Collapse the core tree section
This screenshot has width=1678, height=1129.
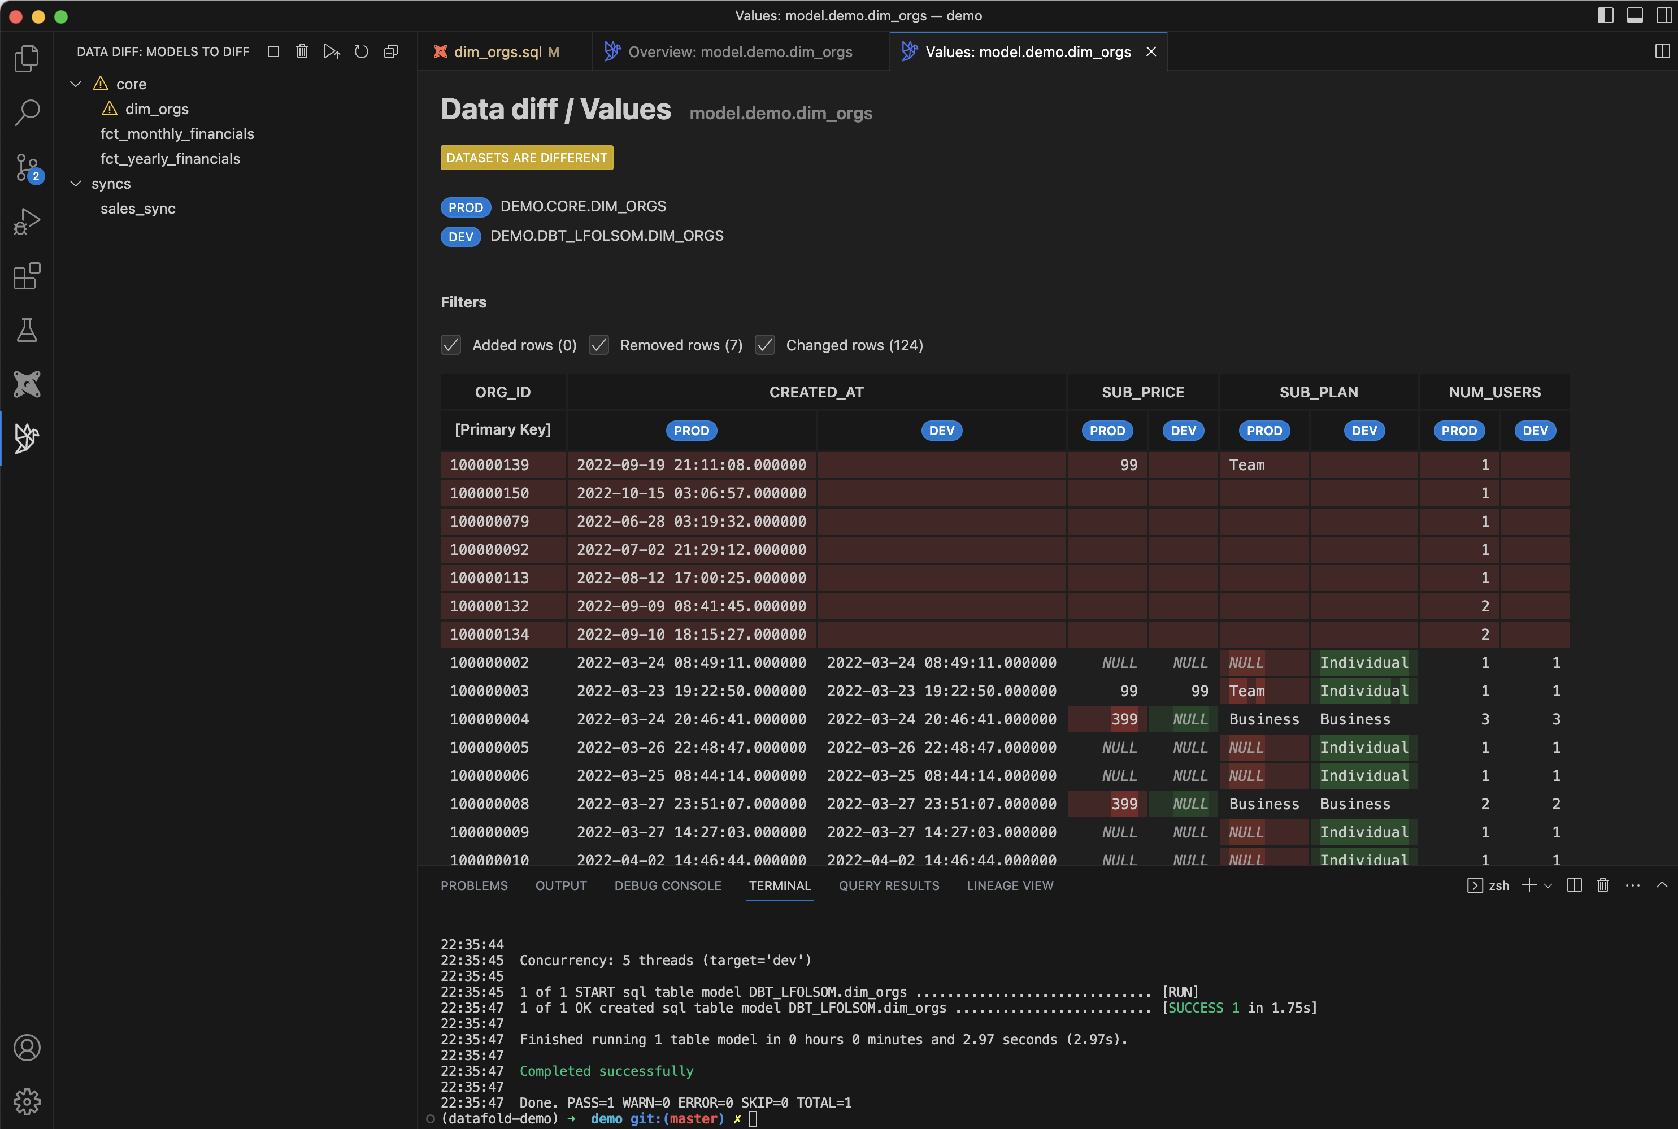tap(76, 84)
